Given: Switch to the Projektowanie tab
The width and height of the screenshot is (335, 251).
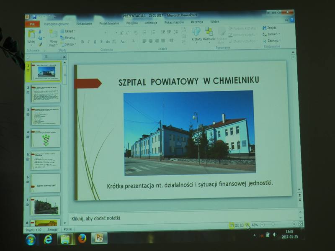Looking at the screenshot, I should (109, 23).
